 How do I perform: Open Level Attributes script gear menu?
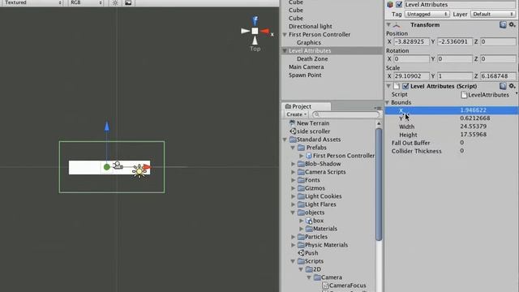[512, 86]
